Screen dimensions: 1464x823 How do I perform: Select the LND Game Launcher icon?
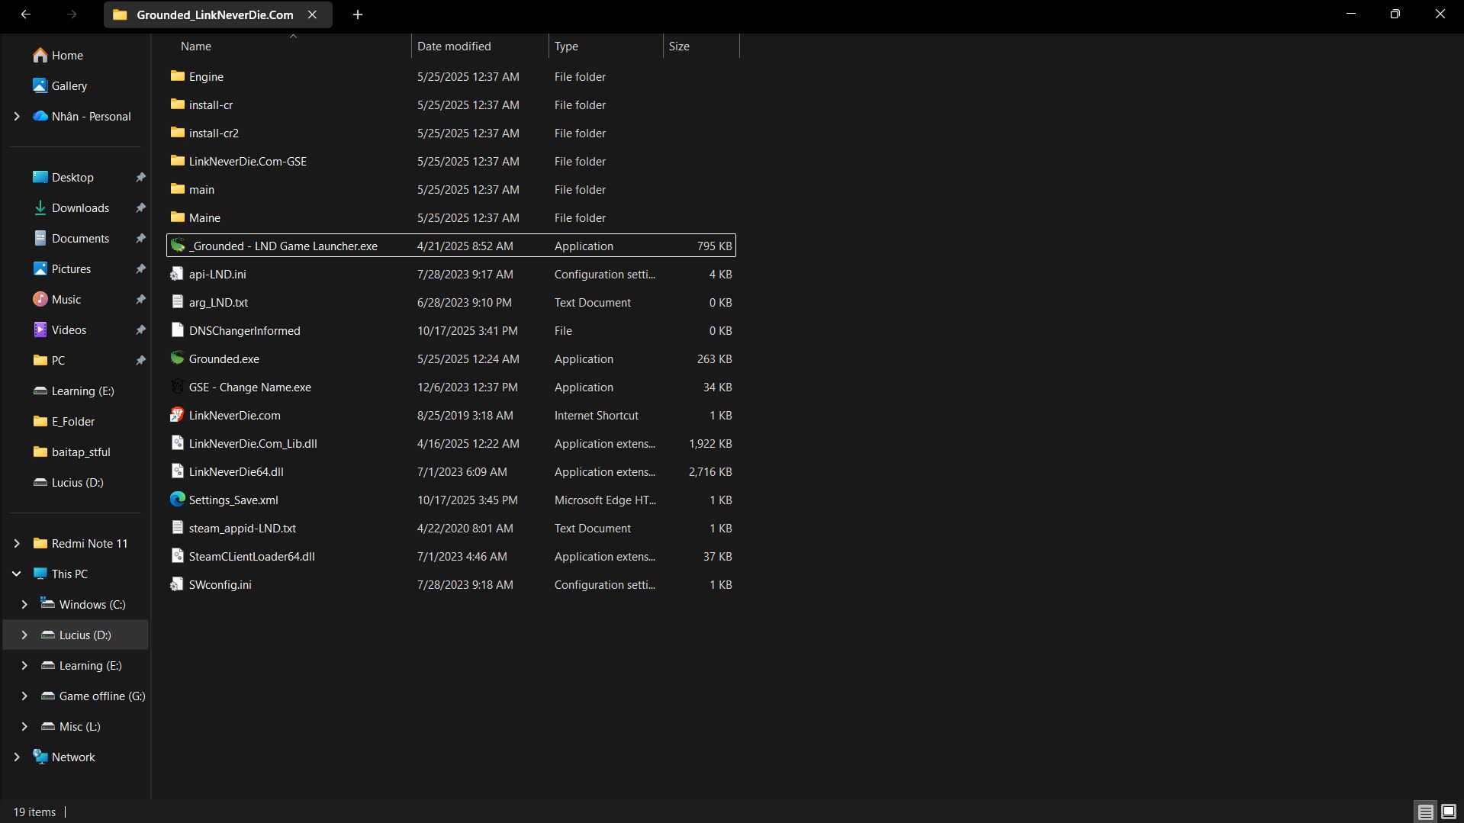tap(177, 246)
